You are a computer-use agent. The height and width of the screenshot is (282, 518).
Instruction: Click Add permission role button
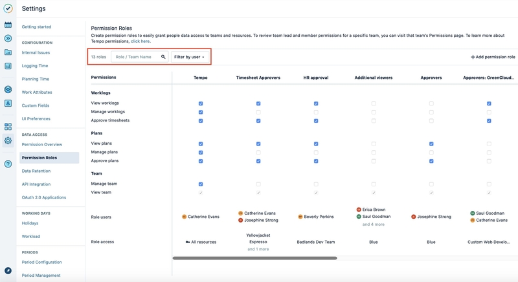(493, 57)
